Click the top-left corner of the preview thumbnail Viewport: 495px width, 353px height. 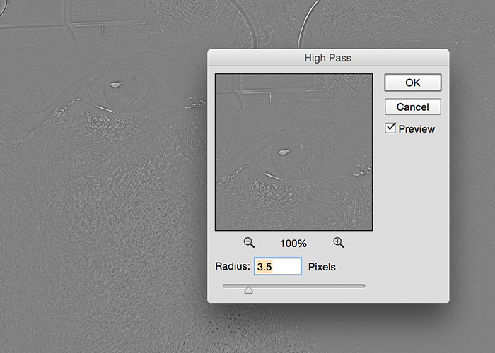click(219, 76)
